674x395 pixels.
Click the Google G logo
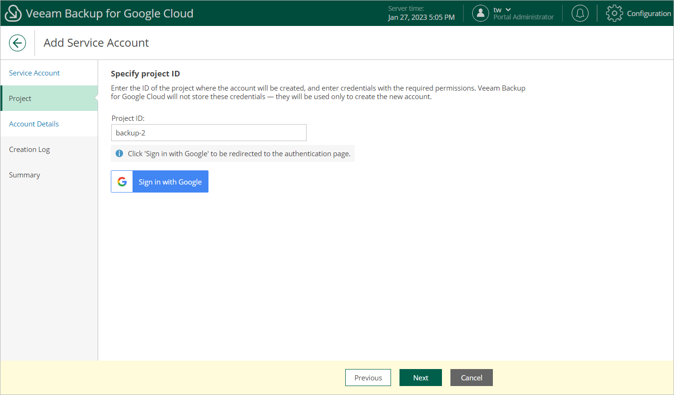[x=122, y=182]
